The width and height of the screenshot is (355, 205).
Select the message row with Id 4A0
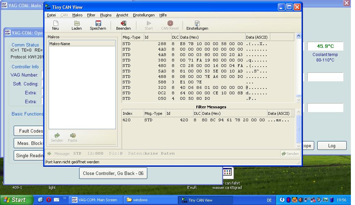[208, 49]
